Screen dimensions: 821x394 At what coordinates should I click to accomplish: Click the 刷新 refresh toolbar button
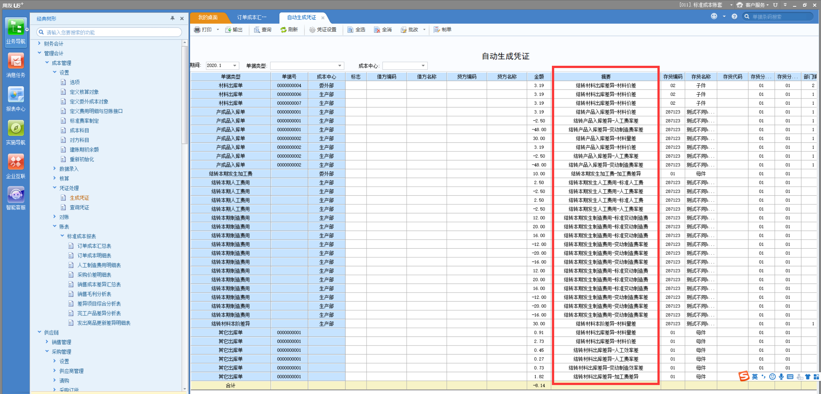pos(289,30)
